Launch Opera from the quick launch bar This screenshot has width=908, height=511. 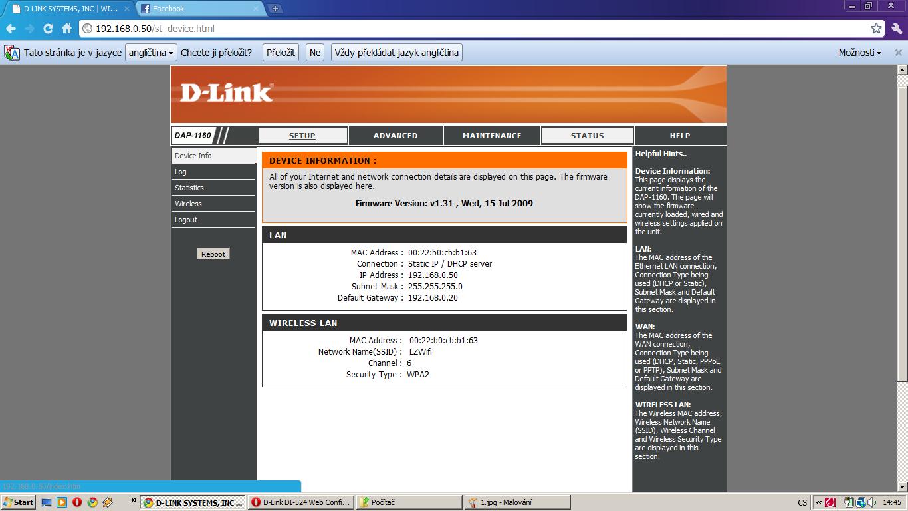[77, 502]
